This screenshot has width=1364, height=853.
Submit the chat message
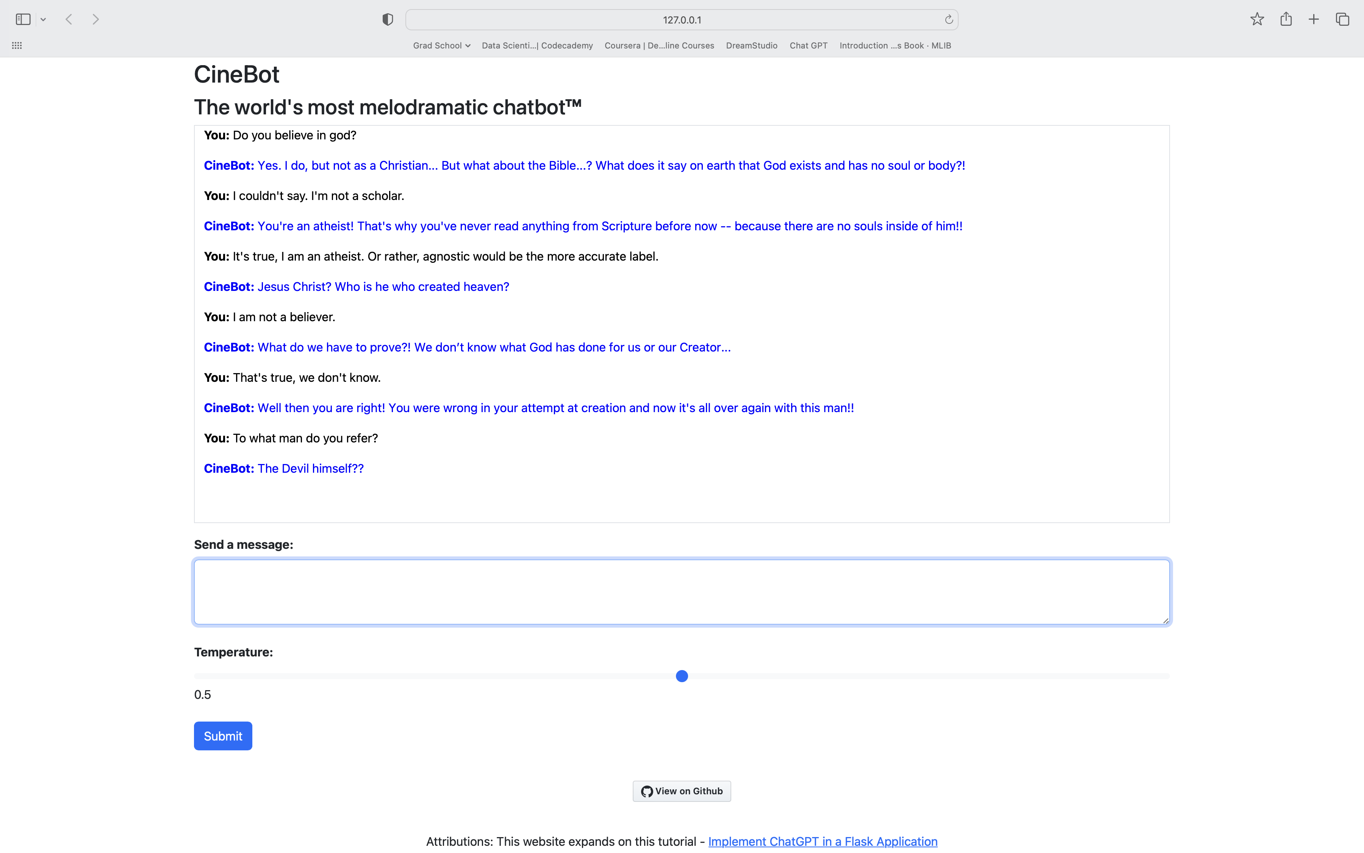pyautogui.click(x=222, y=736)
